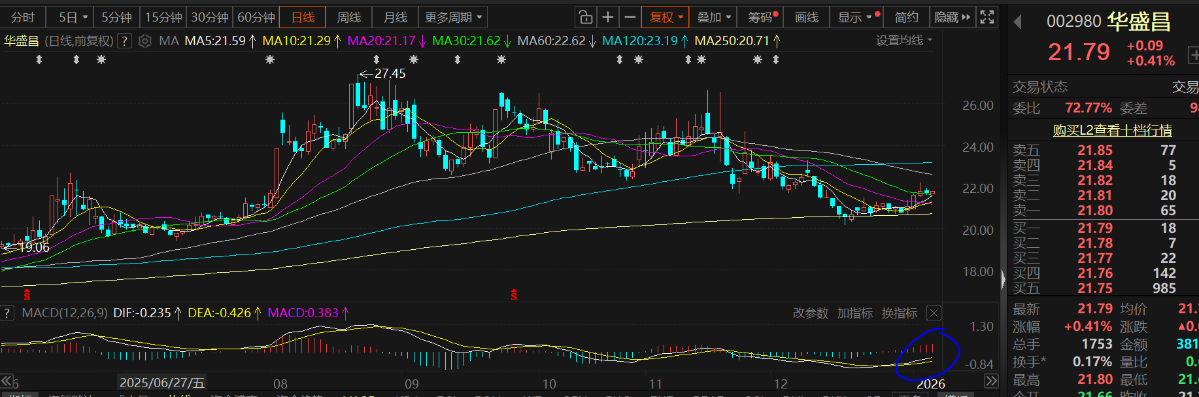
Task: Open the 叠加 overlay dropdown
Action: (x=713, y=17)
